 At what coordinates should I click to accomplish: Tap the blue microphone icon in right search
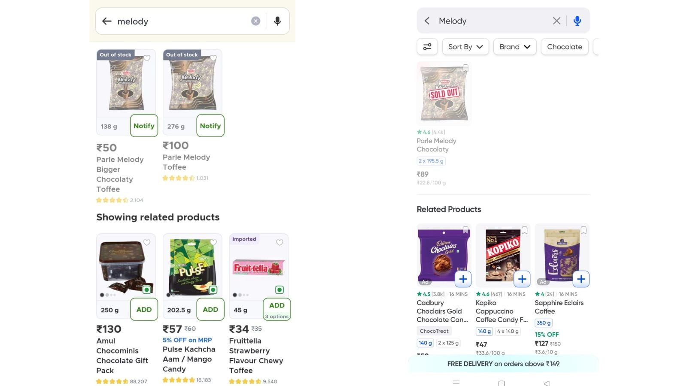(x=577, y=21)
